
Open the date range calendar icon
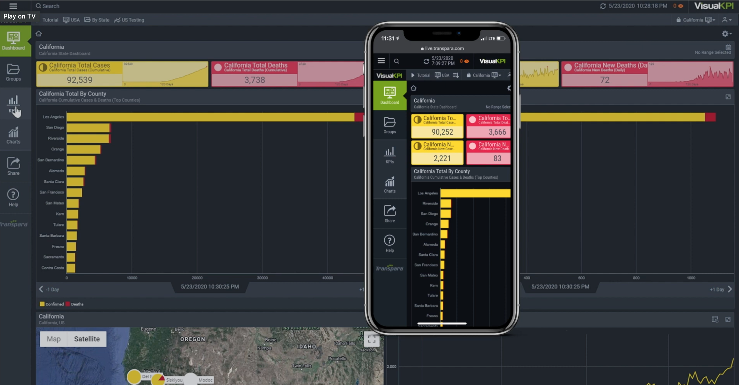click(729, 47)
